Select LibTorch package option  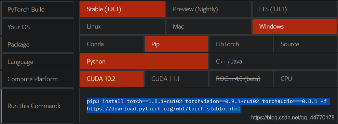(241, 44)
